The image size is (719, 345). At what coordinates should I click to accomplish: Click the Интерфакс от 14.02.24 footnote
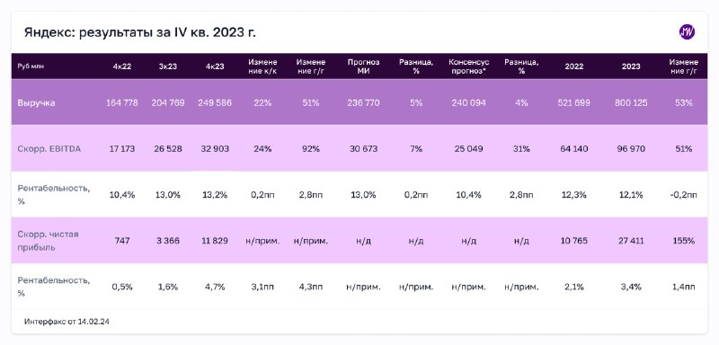click(67, 322)
